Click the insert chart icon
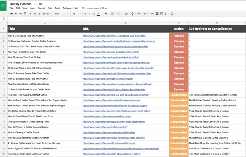 [x=161, y=14]
